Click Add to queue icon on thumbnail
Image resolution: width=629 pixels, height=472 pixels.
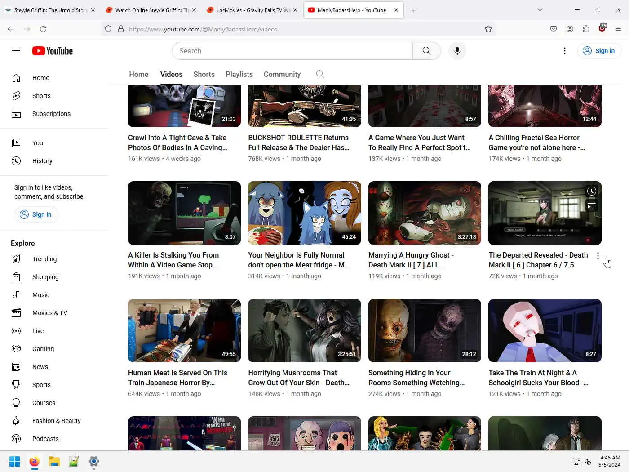[592, 206]
